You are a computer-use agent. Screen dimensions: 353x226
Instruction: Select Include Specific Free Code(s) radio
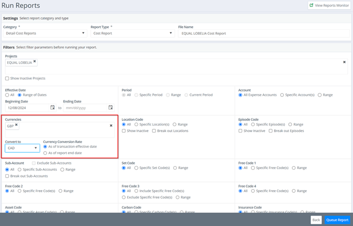click(136, 191)
